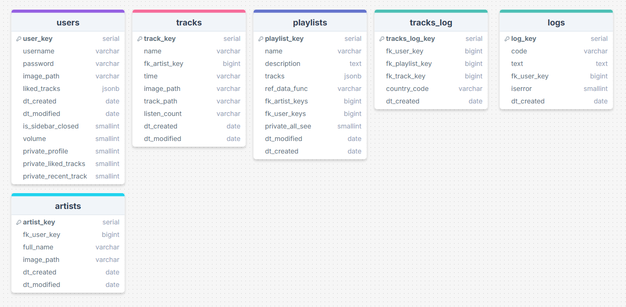The height and width of the screenshot is (307, 626).
Task: Click the key icon beside artist_key
Action: (x=18, y=222)
